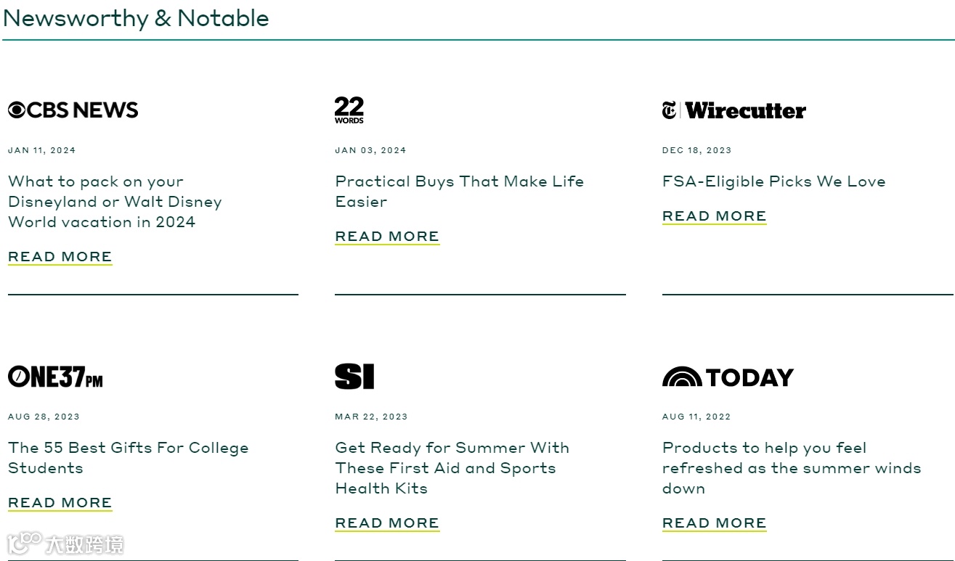Open the Practical Buys article headline
Image resolution: width=955 pixels, height=561 pixels.
pyautogui.click(x=459, y=191)
